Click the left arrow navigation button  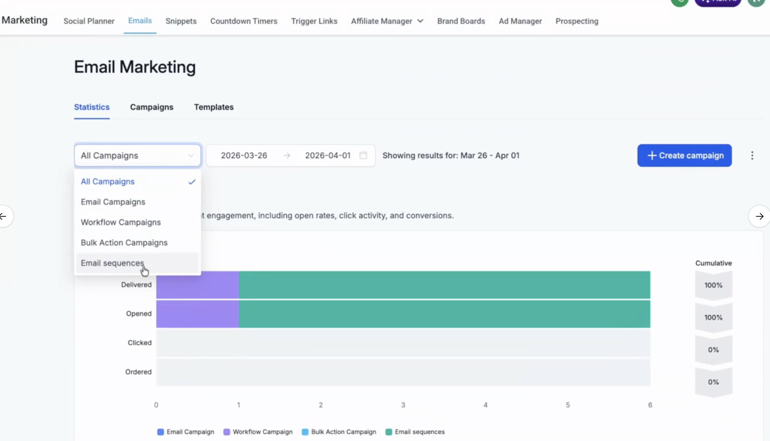[4, 217]
